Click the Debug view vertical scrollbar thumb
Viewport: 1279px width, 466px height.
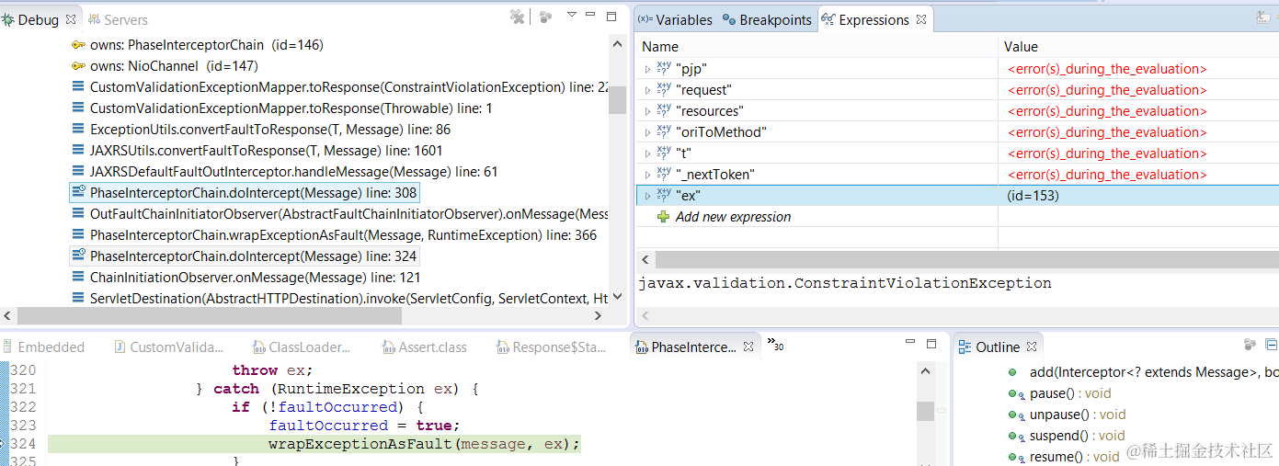point(618,99)
